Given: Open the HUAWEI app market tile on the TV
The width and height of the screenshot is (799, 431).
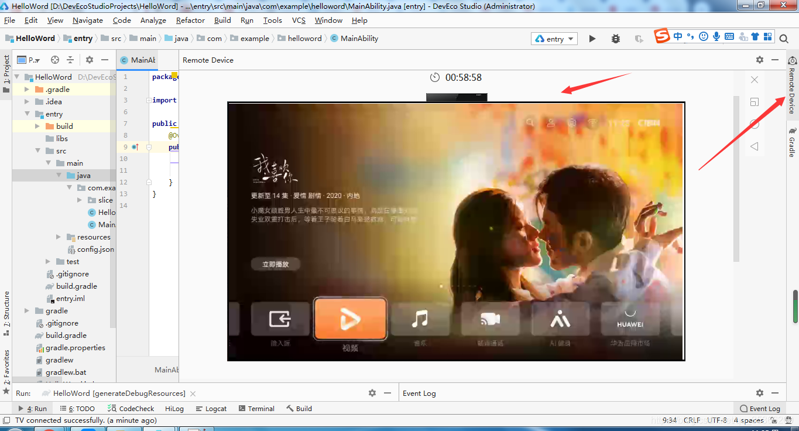Looking at the screenshot, I should (630, 319).
